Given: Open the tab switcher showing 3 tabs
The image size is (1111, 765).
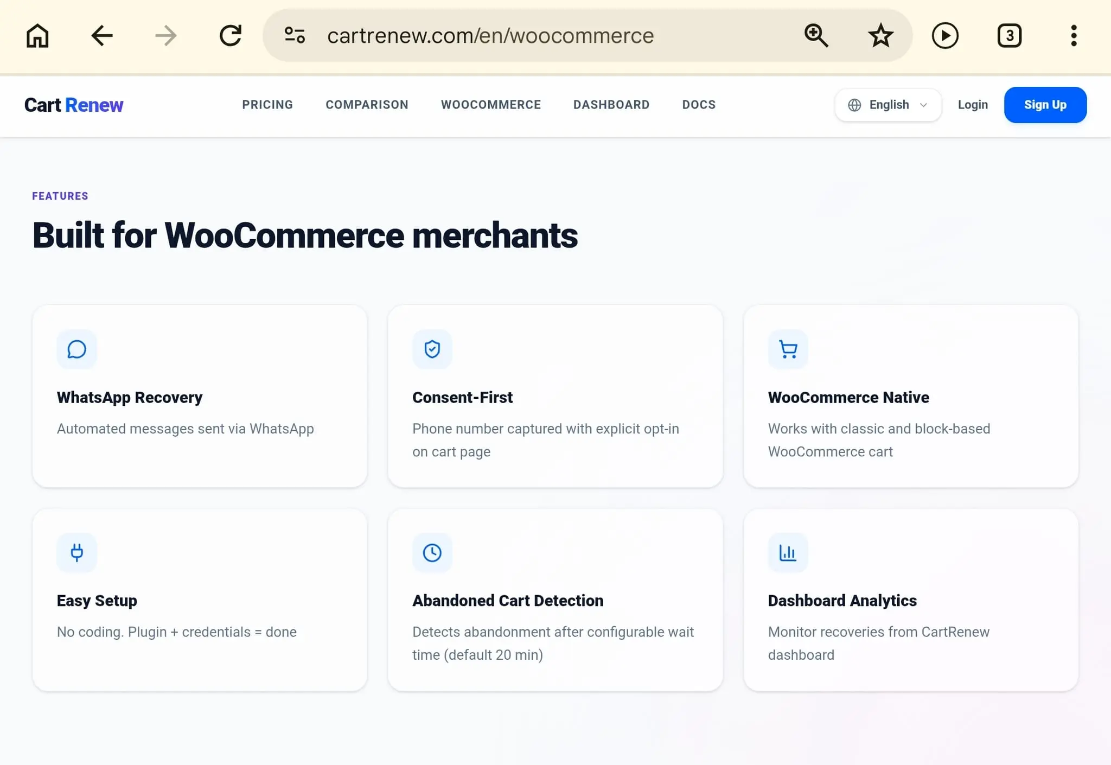Looking at the screenshot, I should 1010,36.
